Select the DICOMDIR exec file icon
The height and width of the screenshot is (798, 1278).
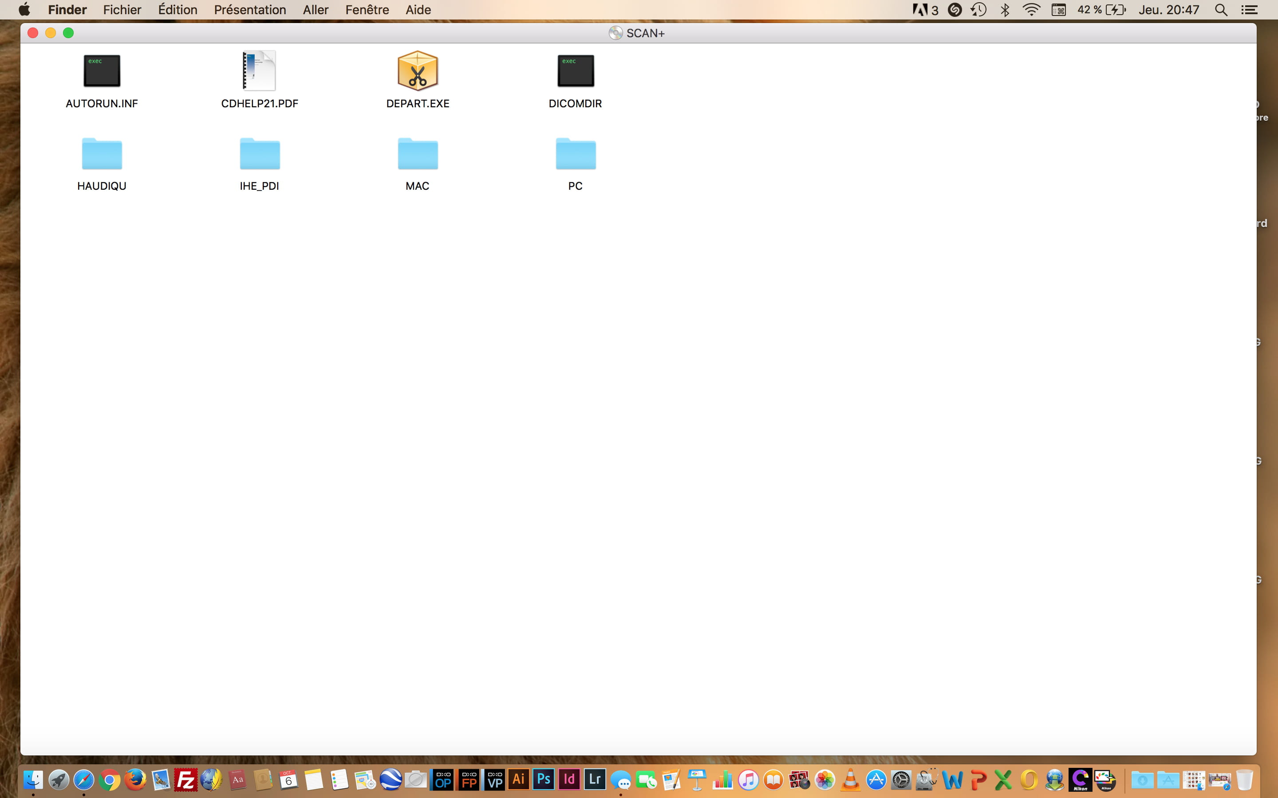576,71
